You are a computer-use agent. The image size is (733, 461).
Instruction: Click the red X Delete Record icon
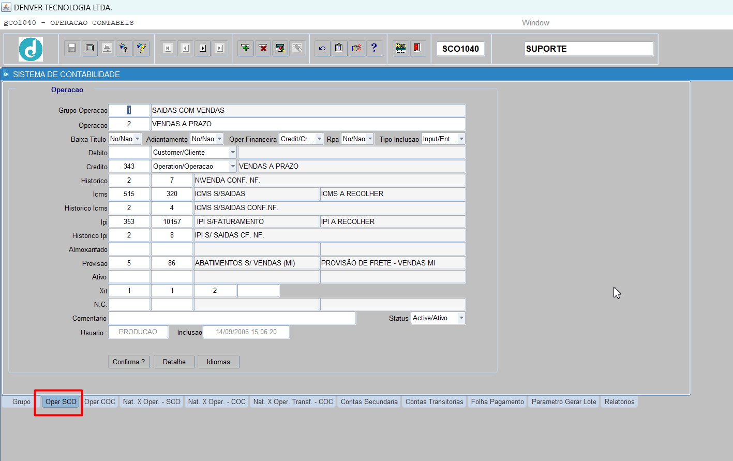pyautogui.click(x=263, y=48)
